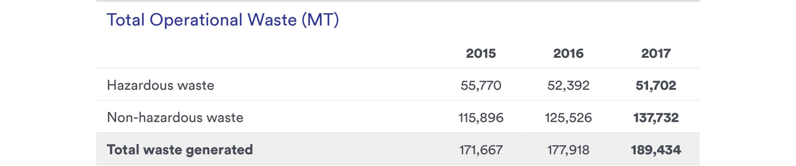Select the 2015 non-hazardous value 115,896
The image size is (796, 166).
click(481, 118)
